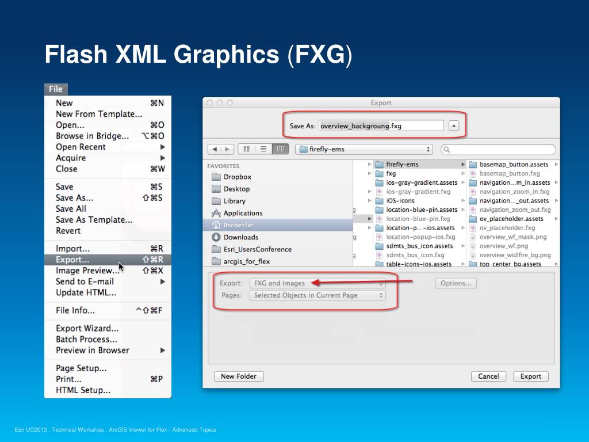Image resolution: width=589 pixels, height=442 pixels.
Task: Open the fxg folder
Action: click(x=420, y=174)
